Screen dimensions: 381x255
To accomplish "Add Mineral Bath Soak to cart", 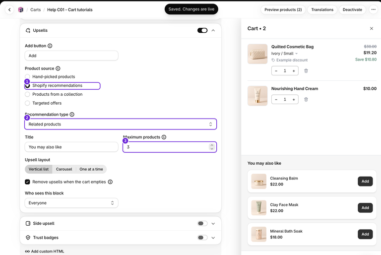I will [x=365, y=234].
